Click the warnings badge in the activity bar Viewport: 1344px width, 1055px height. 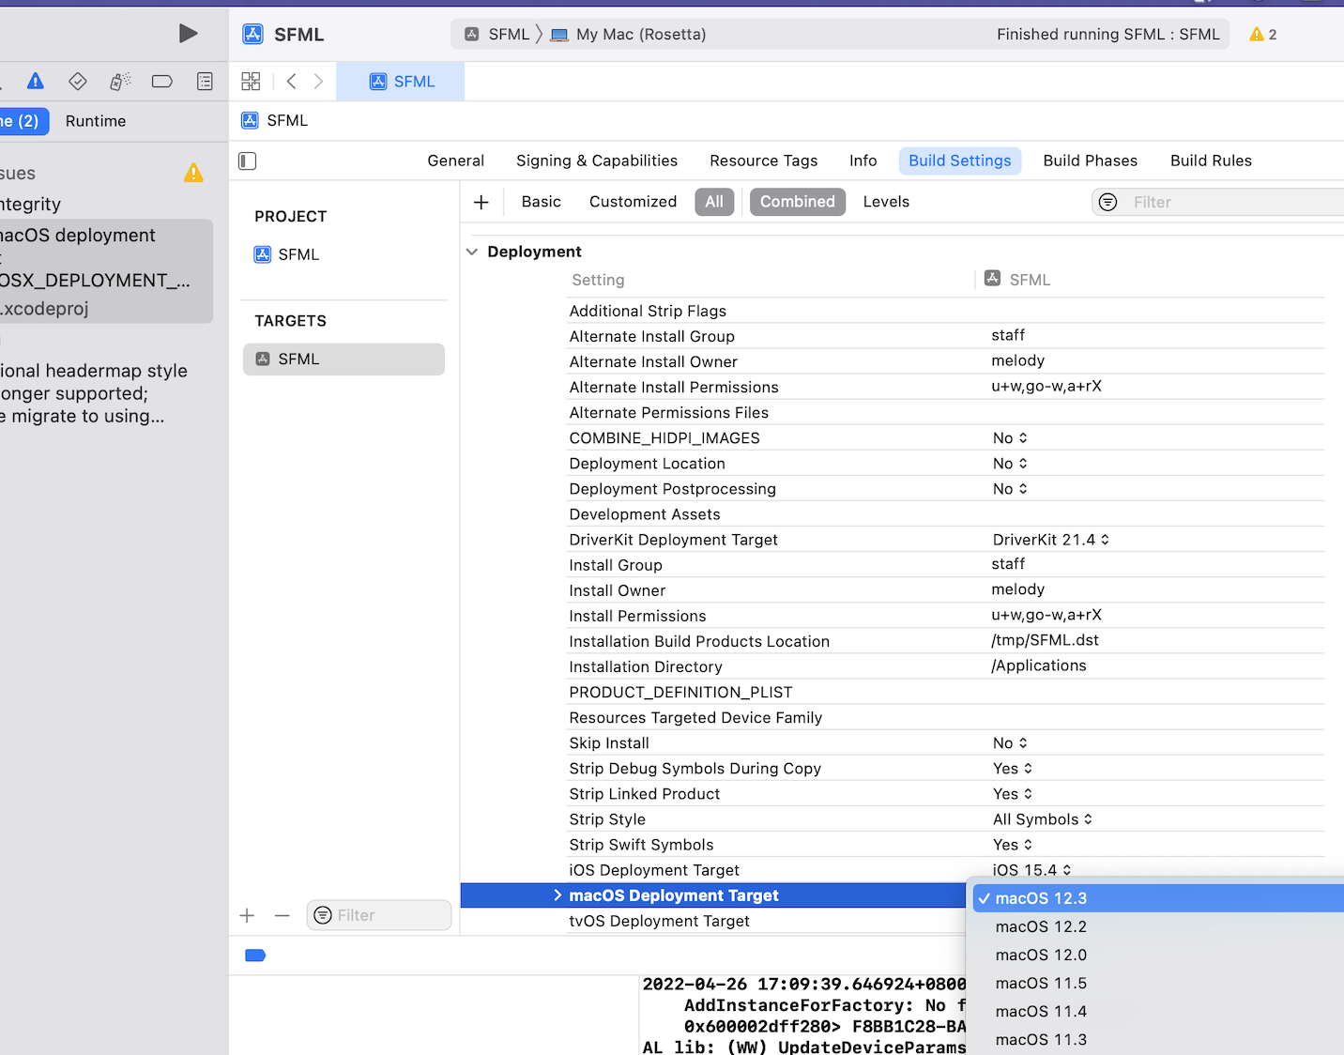pos(1261,33)
